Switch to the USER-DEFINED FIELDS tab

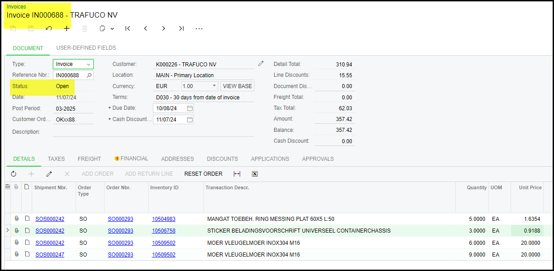[86, 48]
